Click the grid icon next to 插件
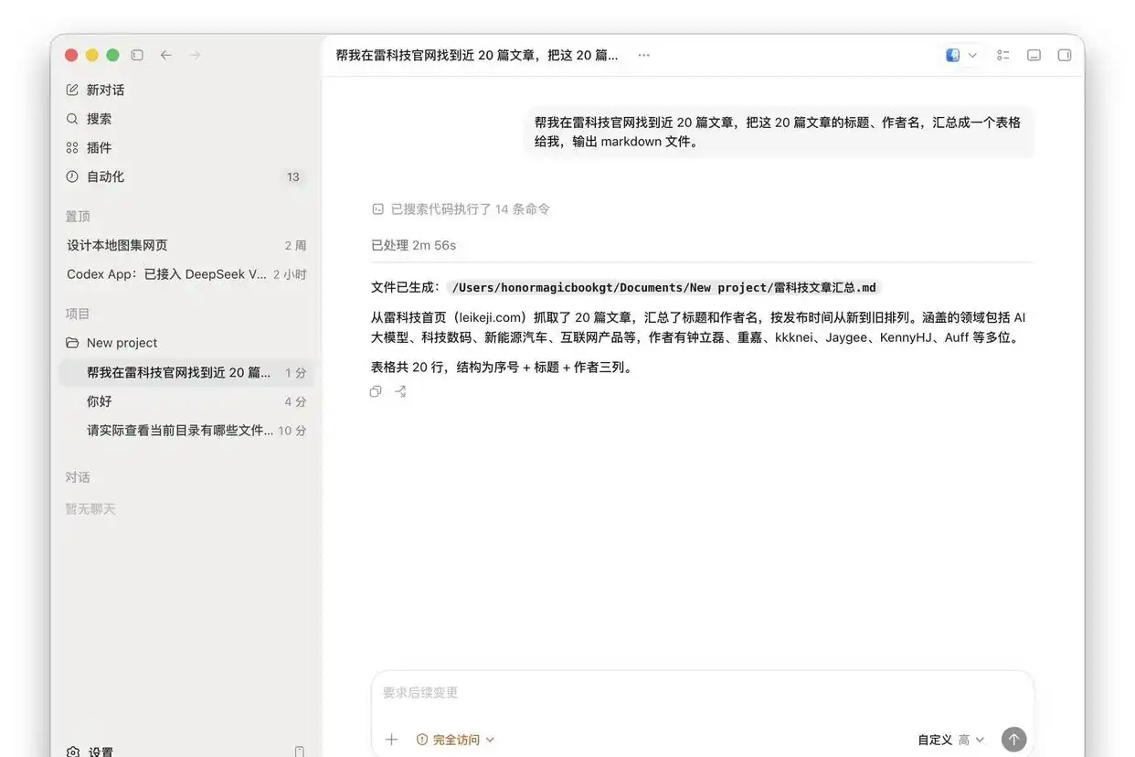1135x757 pixels. click(72, 147)
